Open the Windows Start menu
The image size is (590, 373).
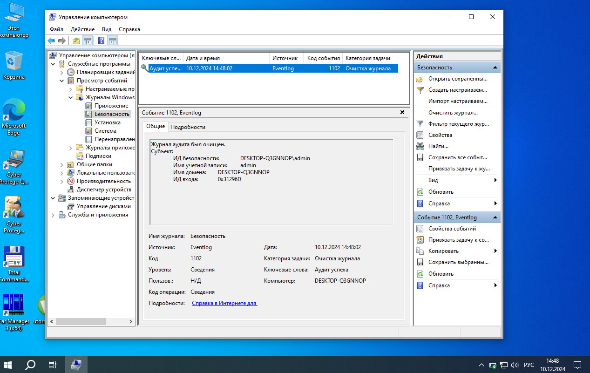pyautogui.click(x=8, y=365)
